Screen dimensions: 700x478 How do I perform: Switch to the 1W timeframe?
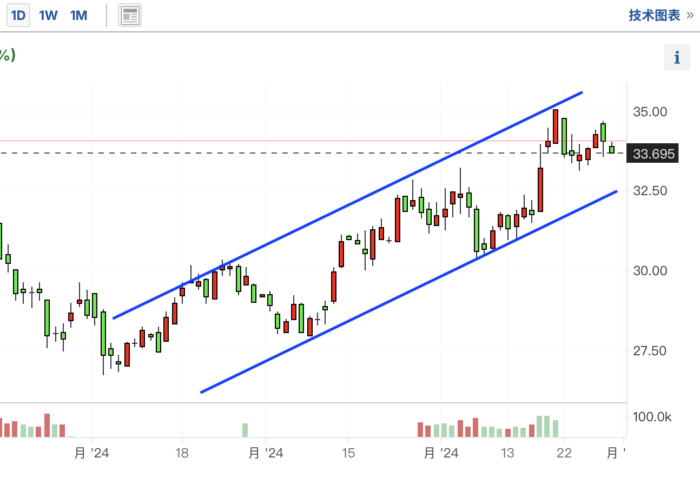[x=48, y=15]
